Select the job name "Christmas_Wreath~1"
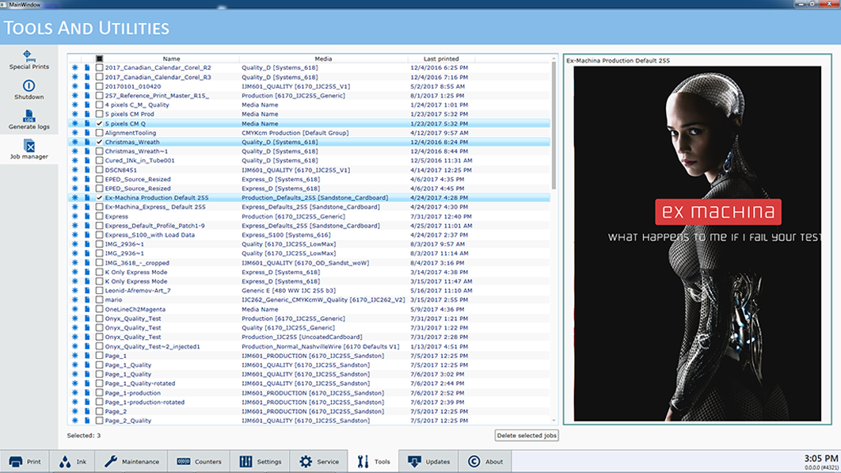841x473 pixels. [136, 151]
